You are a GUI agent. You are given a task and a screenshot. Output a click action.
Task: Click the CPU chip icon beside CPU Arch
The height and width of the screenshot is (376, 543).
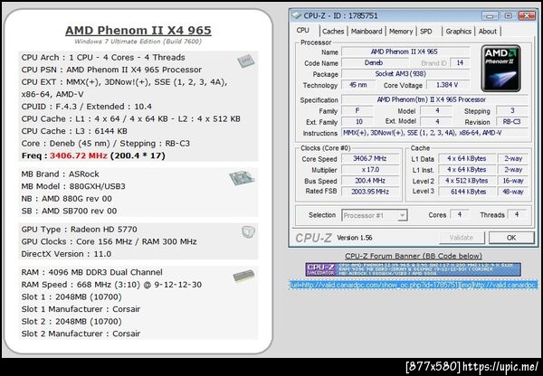246,61
